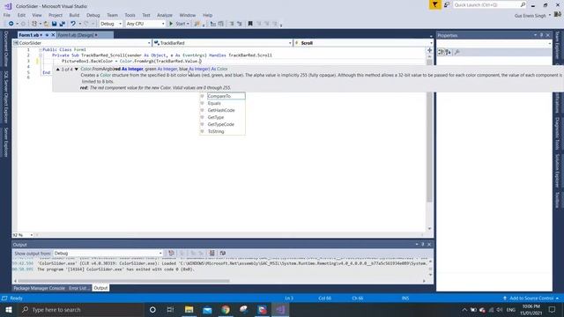564x317 pixels.
Task: Click the Categorized icon in Properties panel
Action: pyautogui.click(x=441, y=53)
